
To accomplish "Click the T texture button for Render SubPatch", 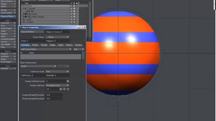I will (x=68, y=89).
